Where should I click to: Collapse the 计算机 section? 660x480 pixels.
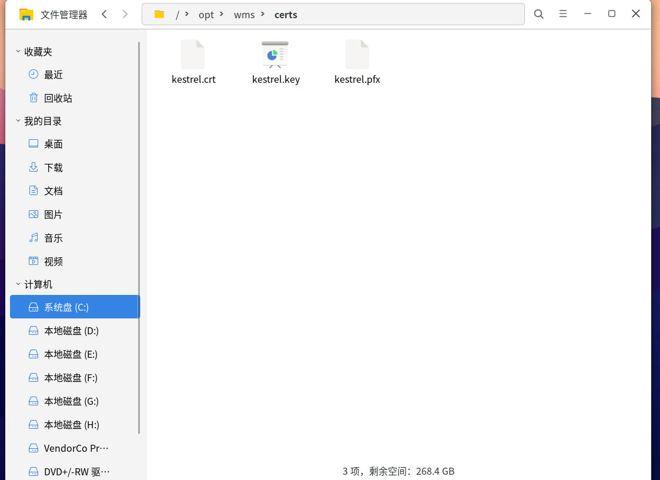coord(18,284)
